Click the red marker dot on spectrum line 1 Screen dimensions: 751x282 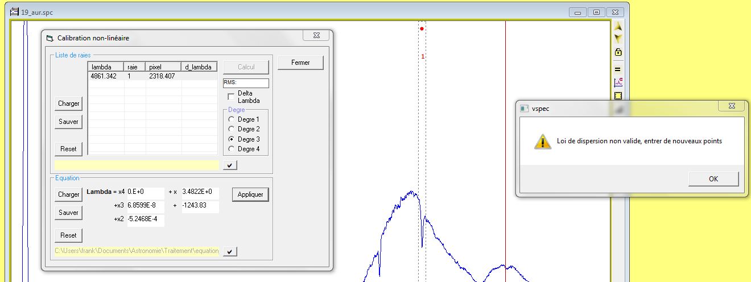[422, 28]
